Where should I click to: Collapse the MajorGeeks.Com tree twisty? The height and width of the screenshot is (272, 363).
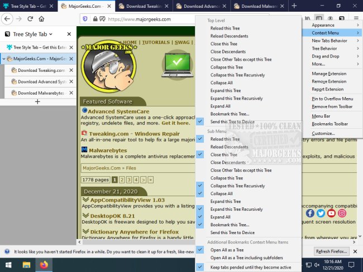[x=4, y=59]
